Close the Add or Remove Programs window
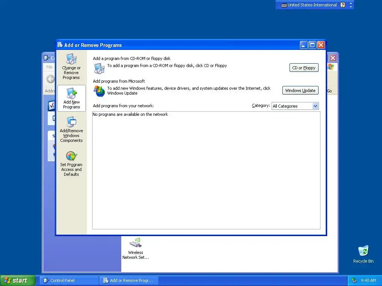 [x=321, y=45]
